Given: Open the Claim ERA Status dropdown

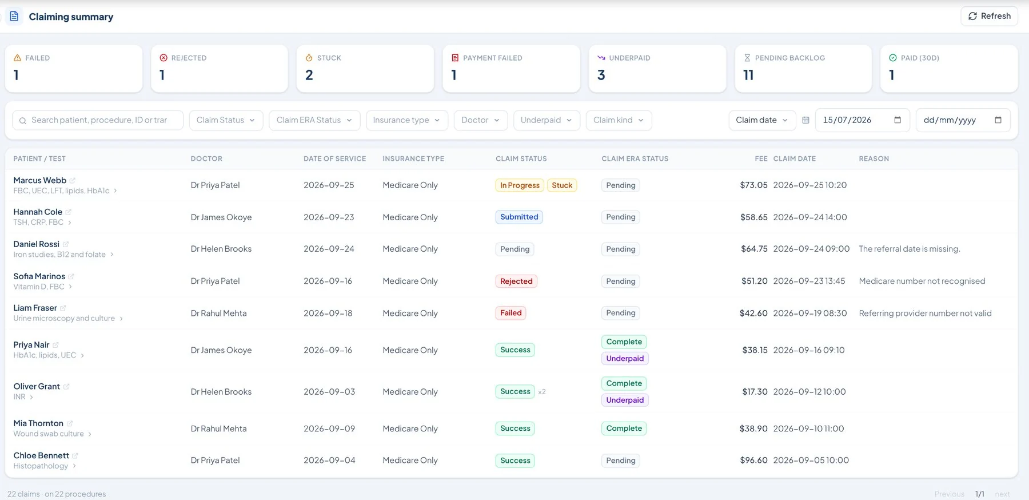Looking at the screenshot, I should [x=314, y=120].
